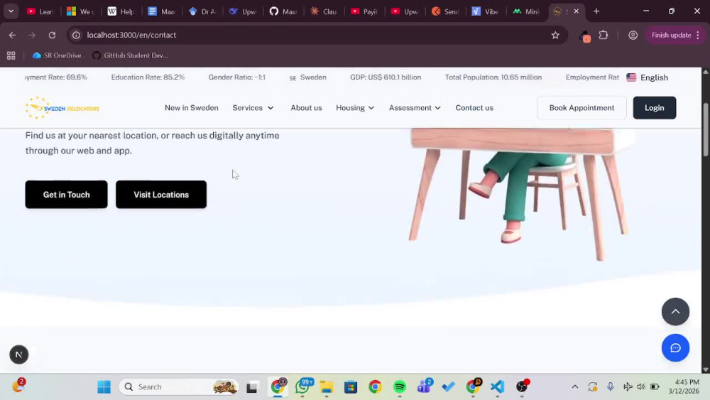
Task: Go to About us page
Action: 306,108
